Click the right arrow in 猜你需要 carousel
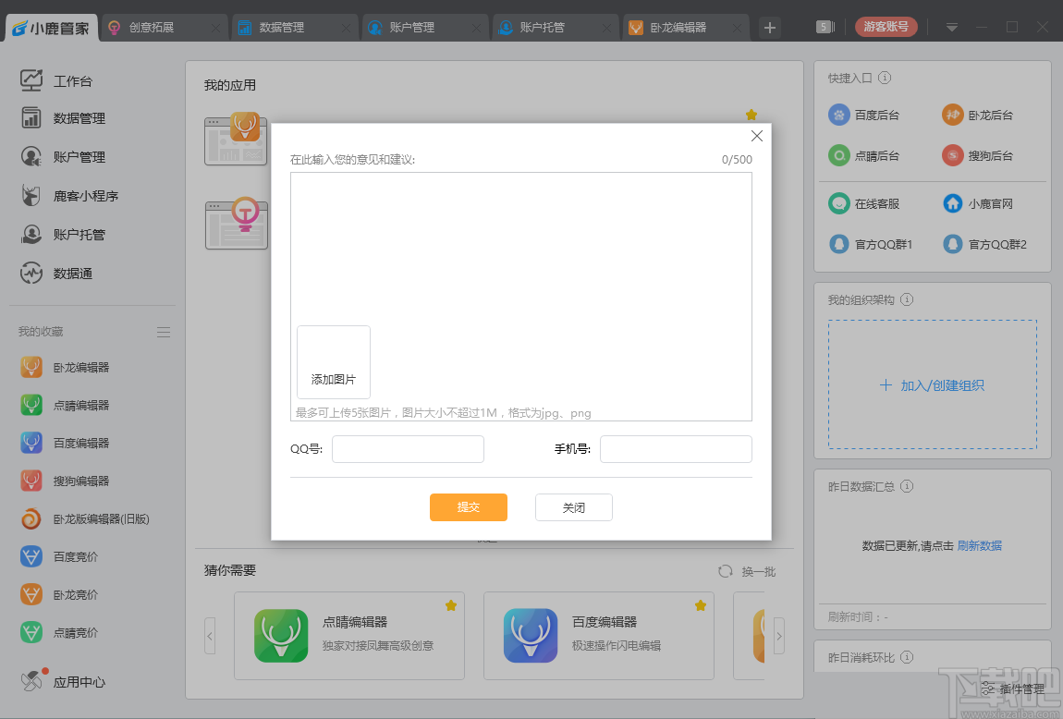 click(779, 636)
